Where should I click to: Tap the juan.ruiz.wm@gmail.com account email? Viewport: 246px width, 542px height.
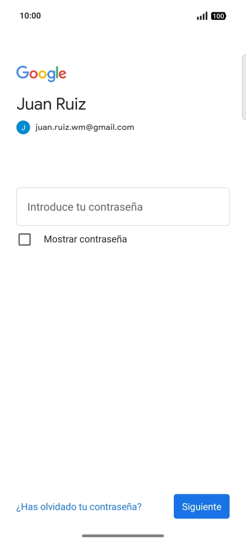pyautogui.click(x=85, y=127)
